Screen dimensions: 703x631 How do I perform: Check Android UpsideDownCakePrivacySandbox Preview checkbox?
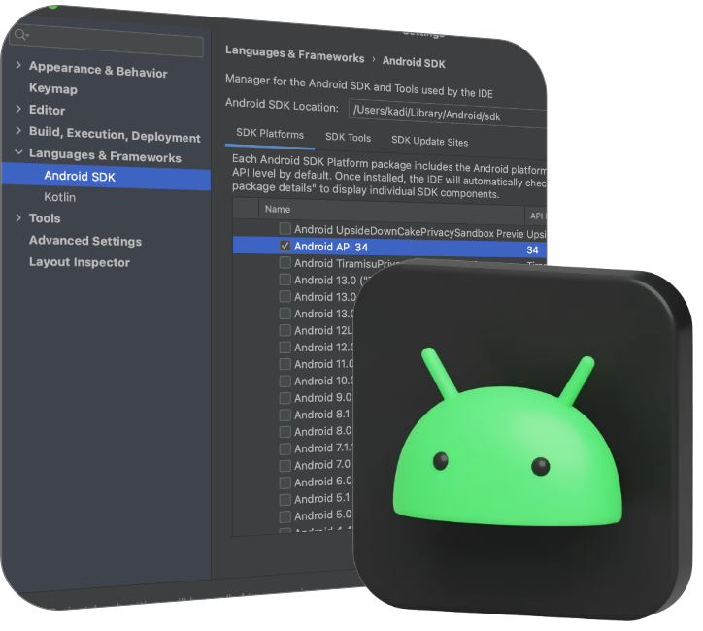285,228
